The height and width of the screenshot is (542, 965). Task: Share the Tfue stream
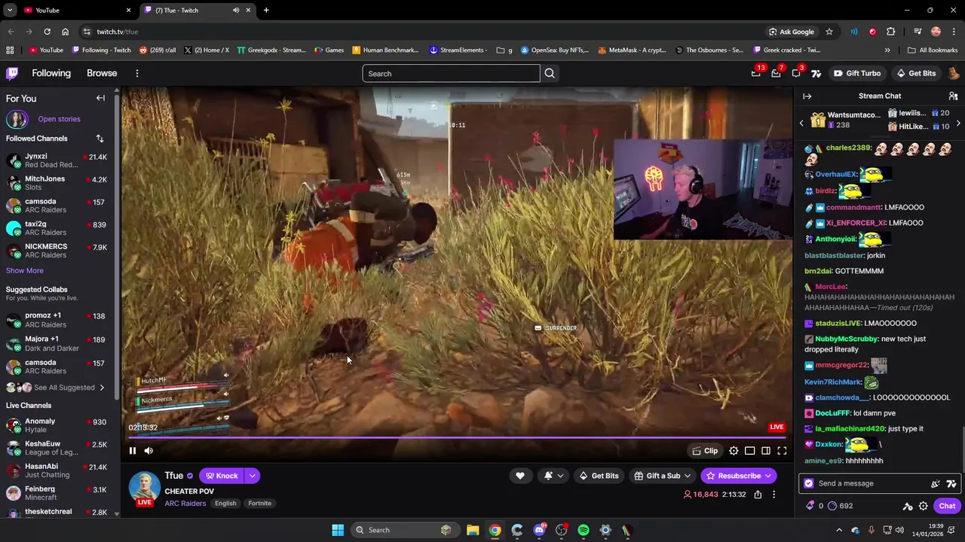click(x=758, y=495)
